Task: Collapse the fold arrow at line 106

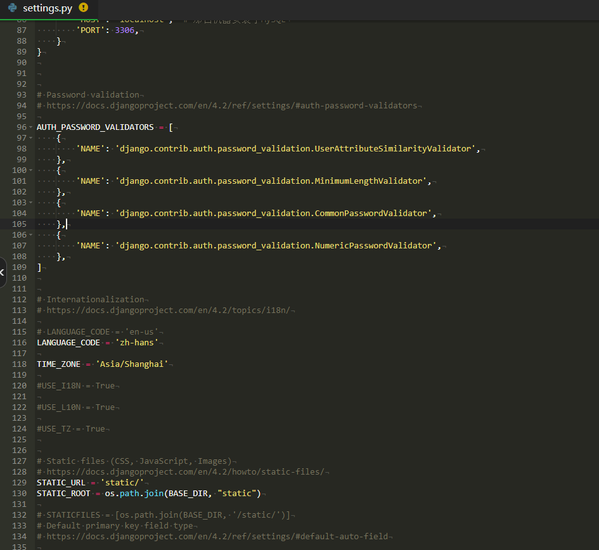Action: [31, 235]
